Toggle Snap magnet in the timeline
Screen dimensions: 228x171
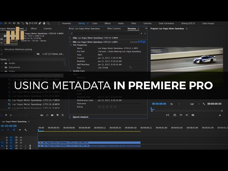[x=8, y=130]
